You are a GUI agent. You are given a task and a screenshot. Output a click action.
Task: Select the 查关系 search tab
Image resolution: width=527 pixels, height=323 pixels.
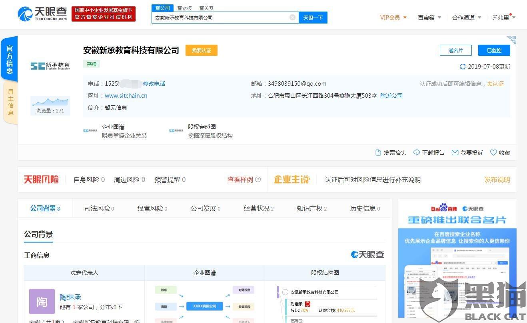[206, 8]
